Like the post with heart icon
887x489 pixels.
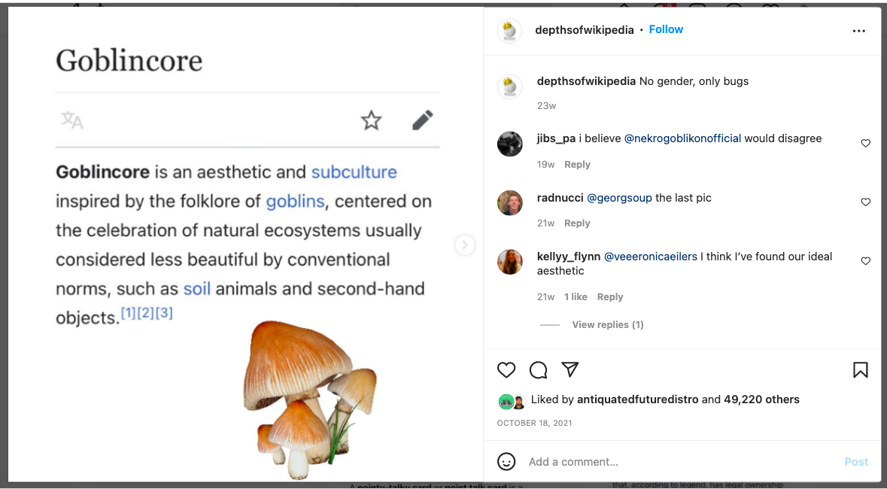click(x=506, y=370)
